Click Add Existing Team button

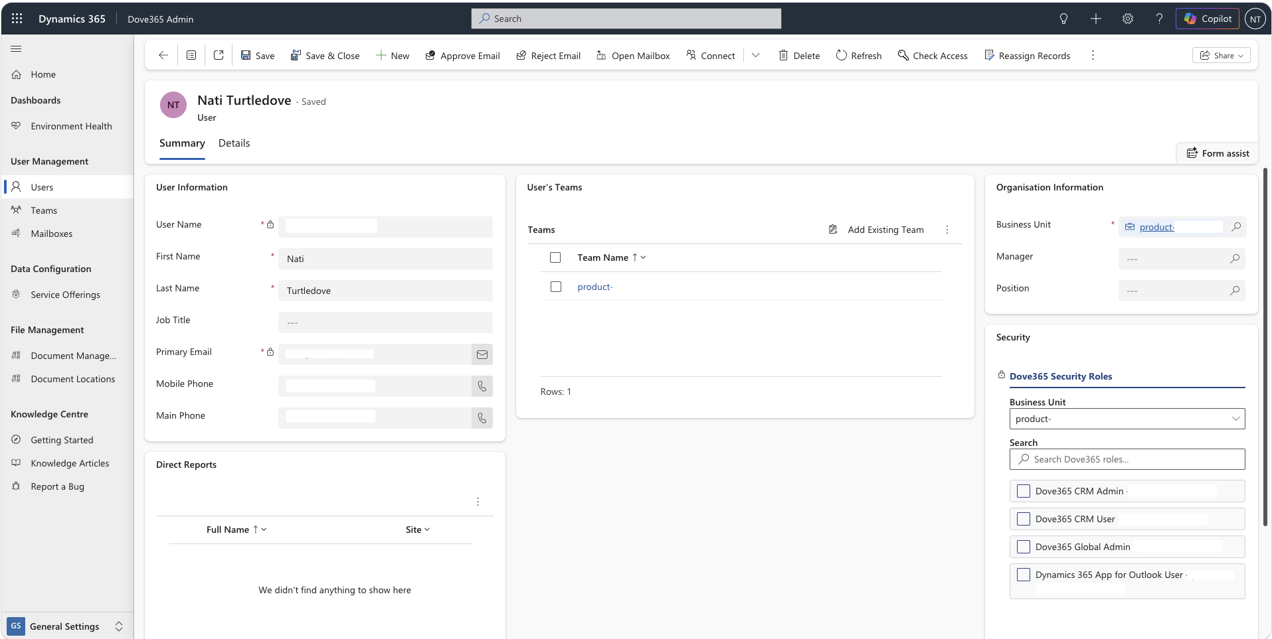pyautogui.click(x=877, y=230)
